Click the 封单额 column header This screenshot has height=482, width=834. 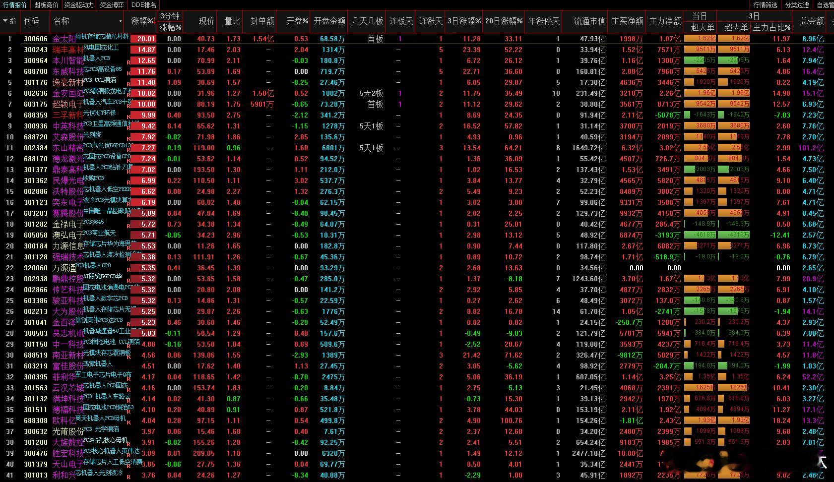pyautogui.click(x=262, y=21)
